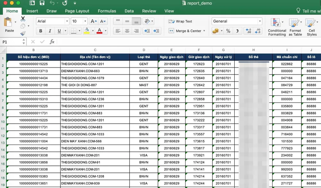Click the Increase Indent icon
Viewport: 321px width, 188px height.
pyautogui.click(x=156, y=31)
